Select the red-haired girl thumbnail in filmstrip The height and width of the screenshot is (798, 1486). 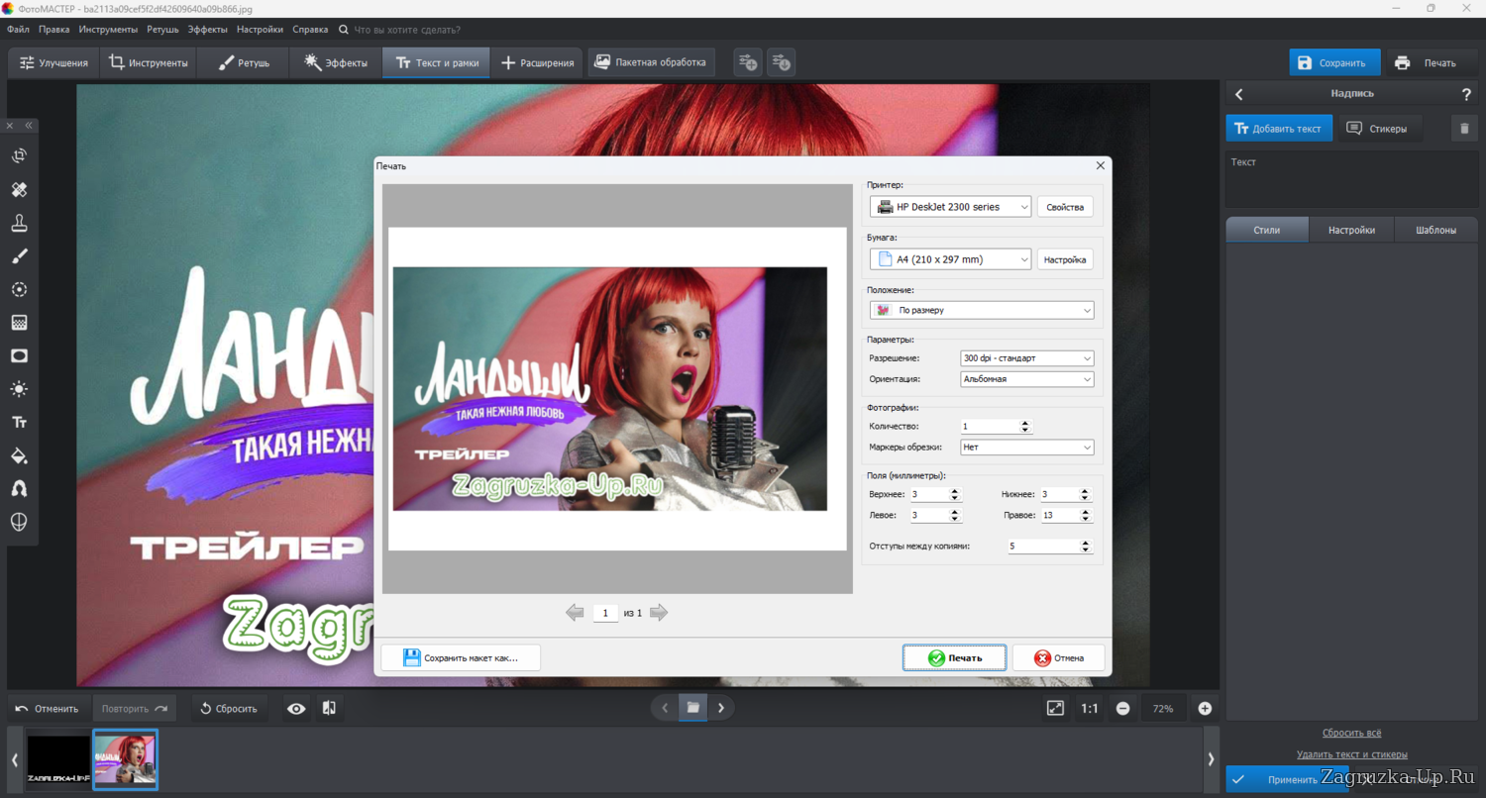[125, 759]
